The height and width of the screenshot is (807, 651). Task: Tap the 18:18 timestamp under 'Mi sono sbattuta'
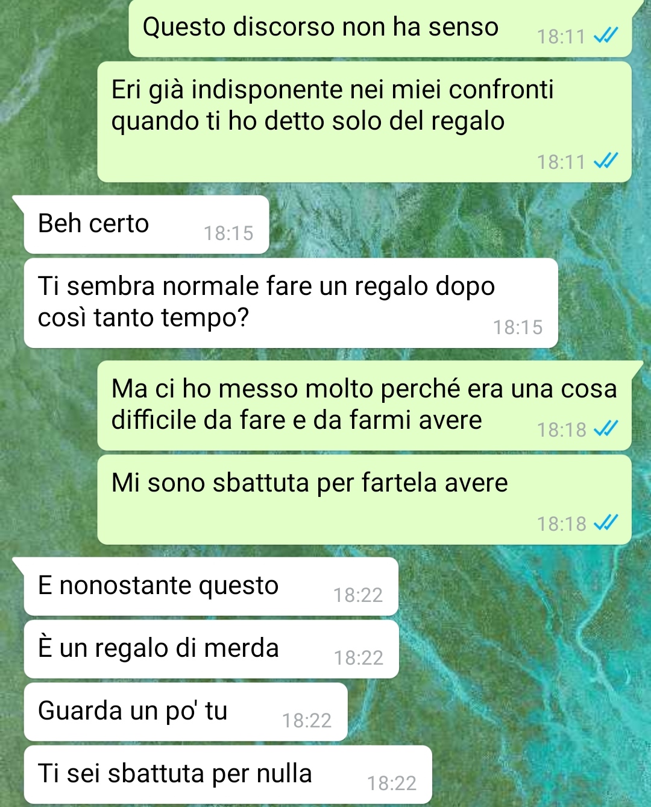click(x=561, y=524)
